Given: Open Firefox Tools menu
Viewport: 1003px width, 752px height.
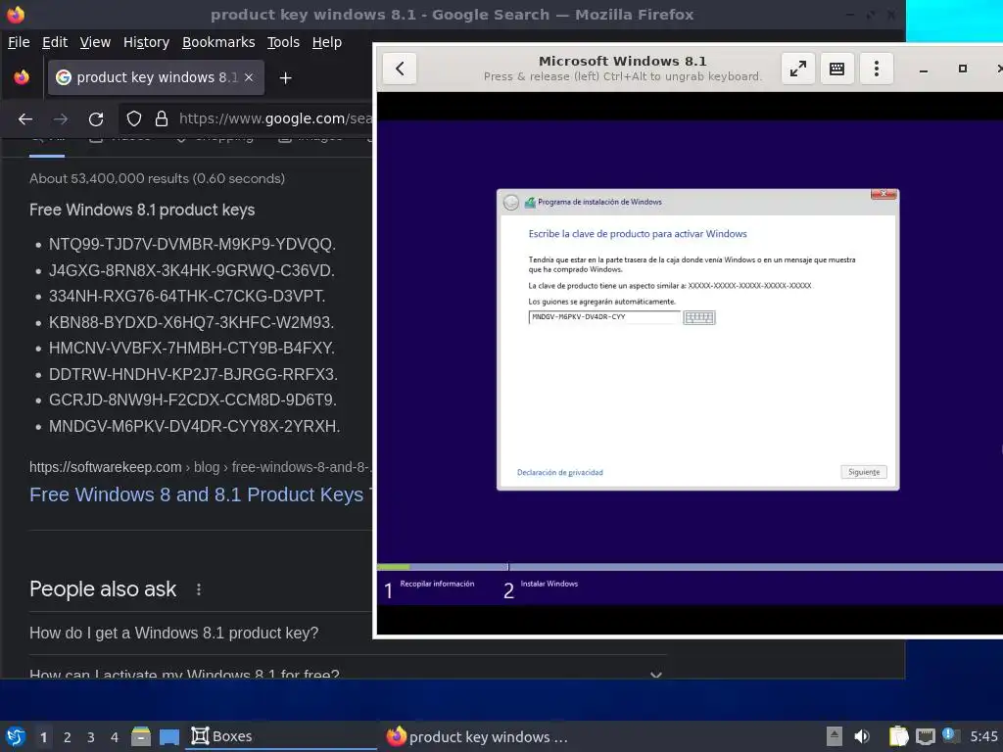Looking at the screenshot, I should point(283,42).
